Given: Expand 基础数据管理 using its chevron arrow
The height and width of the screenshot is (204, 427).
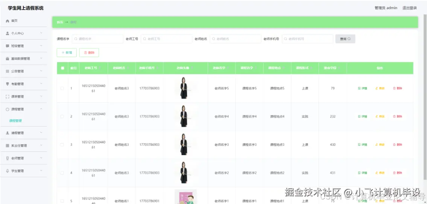Looking at the screenshot, I should point(41,58).
